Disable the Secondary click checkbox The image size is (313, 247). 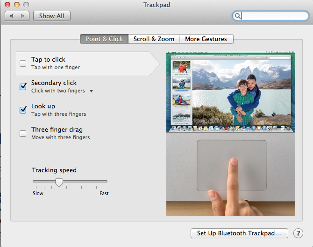pyautogui.click(x=23, y=86)
